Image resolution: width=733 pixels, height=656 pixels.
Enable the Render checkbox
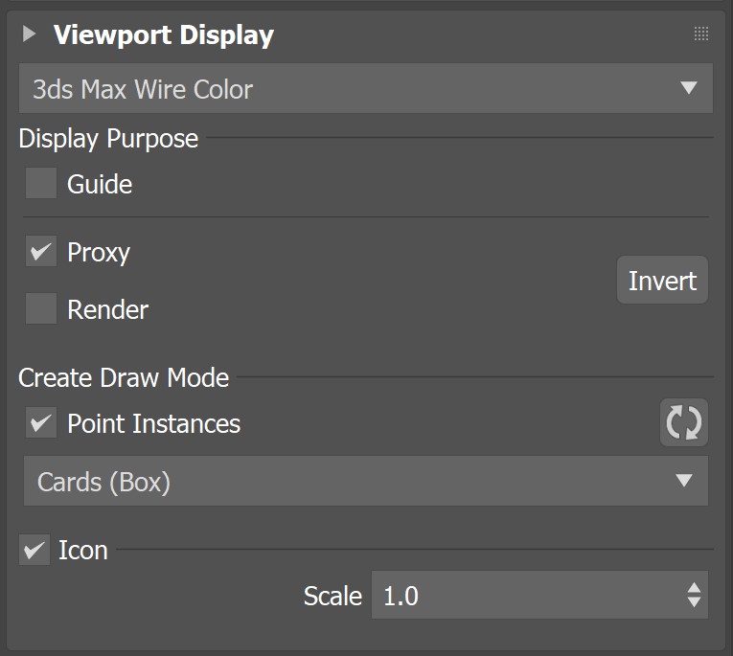click(41, 309)
